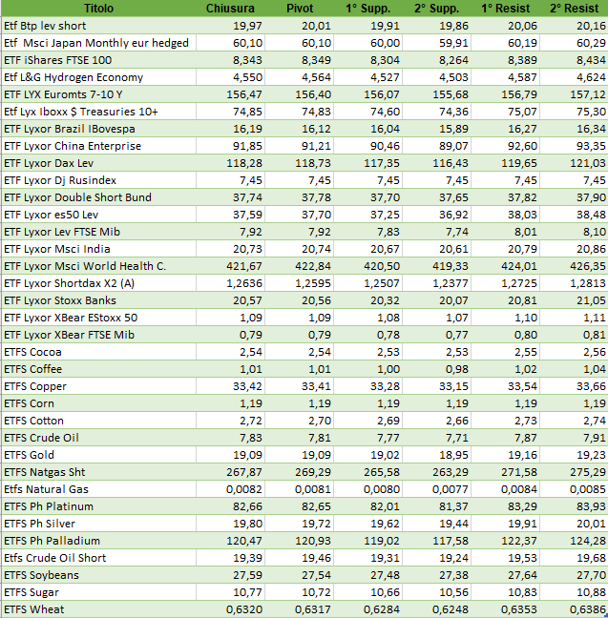Select ETF Lyxor China Enterprise cell
The image size is (608, 618).
pyautogui.click(x=98, y=146)
